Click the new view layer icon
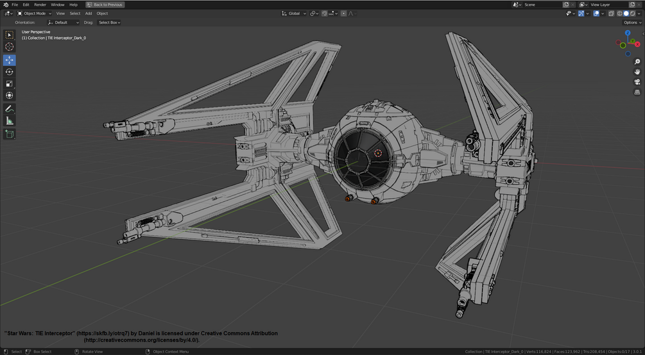The width and height of the screenshot is (645, 355). click(632, 4)
